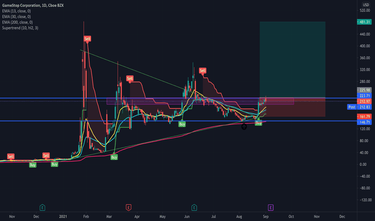
Task: Select the Supertrend (10, hl2, 3) legend
Action: (20, 28)
